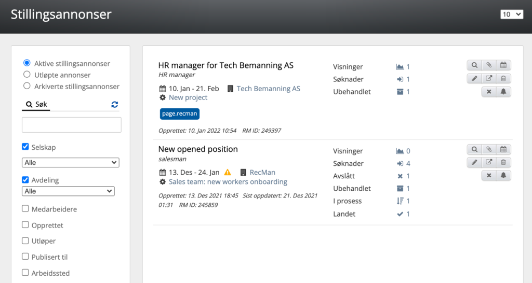This screenshot has width=532, height=283.
Task: Click external link icon for New opened position
Action: pos(489,162)
